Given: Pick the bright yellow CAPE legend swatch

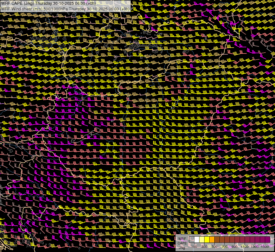Looking at the screenshot, I should [x=207, y=240].
